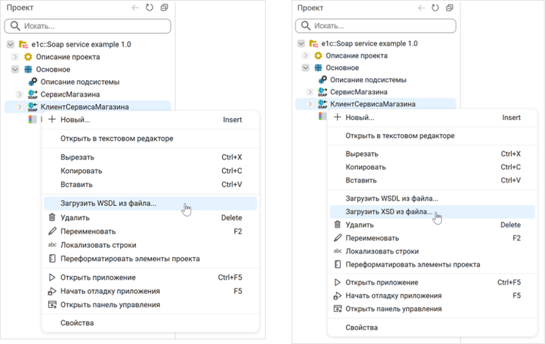The image size is (545, 344).
Task: Click play icon beside Открыть приложение in right menu
Action: tap(337, 282)
